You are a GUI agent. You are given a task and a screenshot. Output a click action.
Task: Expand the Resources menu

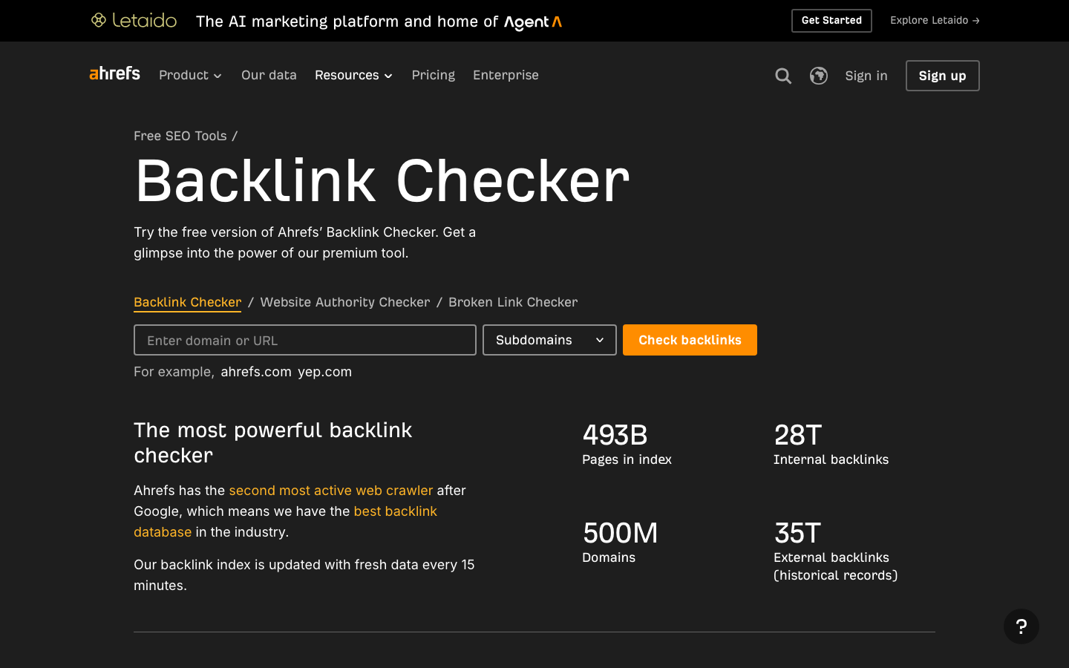point(353,75)
